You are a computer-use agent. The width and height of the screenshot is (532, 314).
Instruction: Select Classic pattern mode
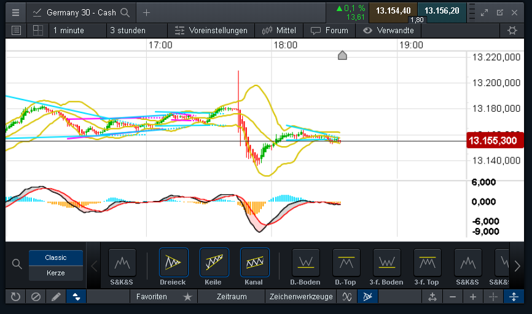[56, 257]
